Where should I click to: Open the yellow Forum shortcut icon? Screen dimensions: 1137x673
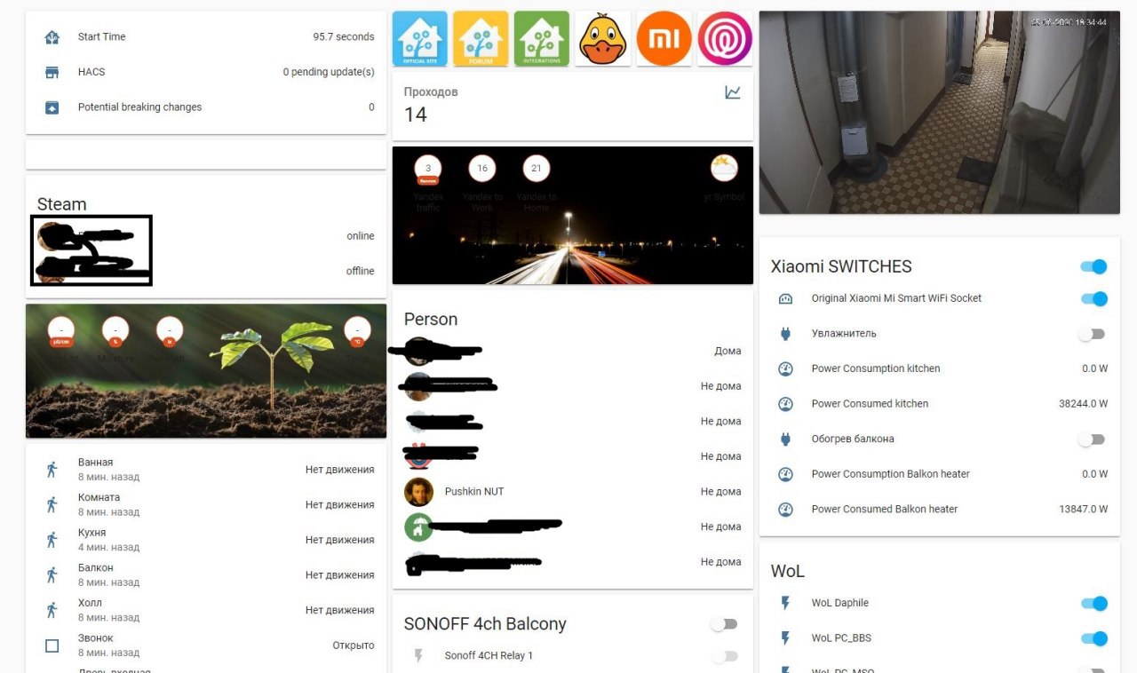click(x=481, y=38)
